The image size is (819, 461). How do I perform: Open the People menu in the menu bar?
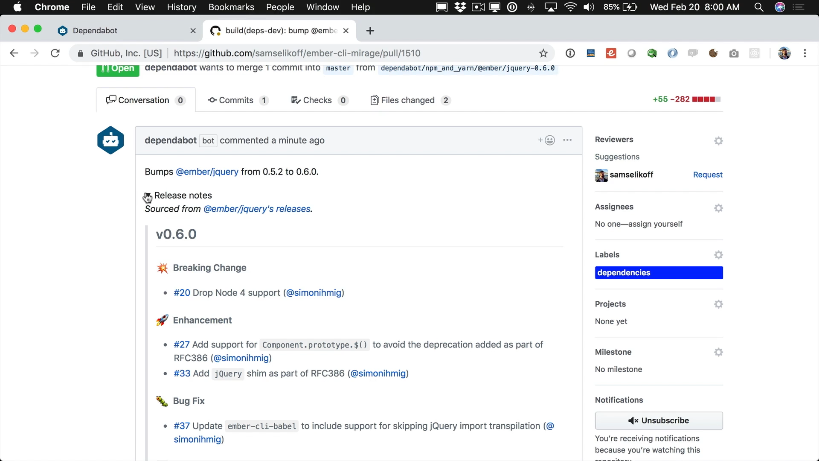[x=280, y=7]
